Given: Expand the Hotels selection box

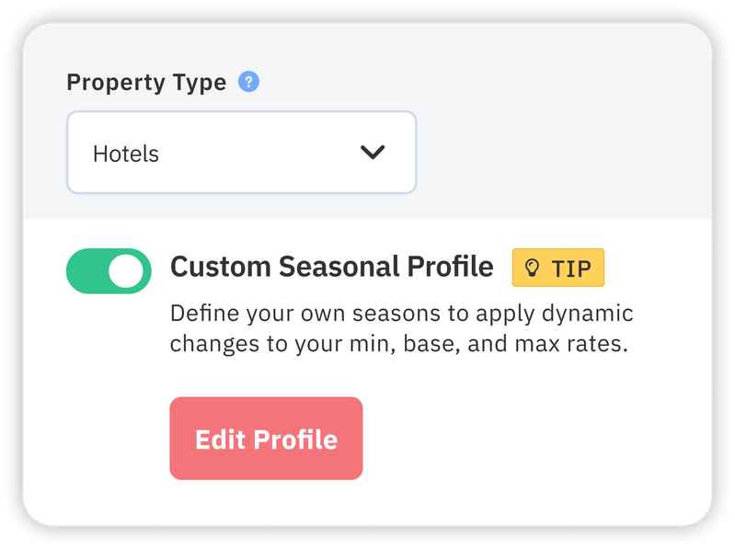Looking at the screenshot, I should click(x=241, y=153).
